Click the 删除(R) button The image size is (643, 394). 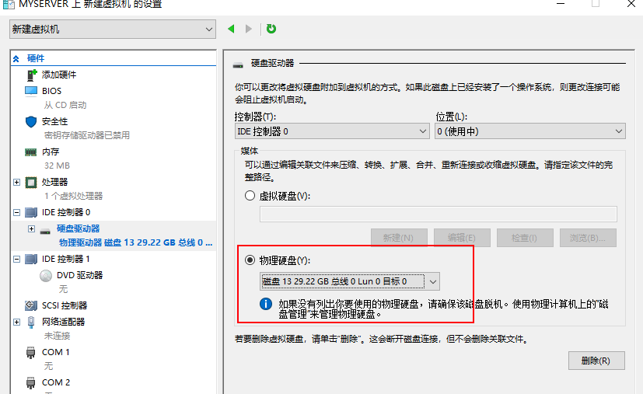tap(596, 361)
